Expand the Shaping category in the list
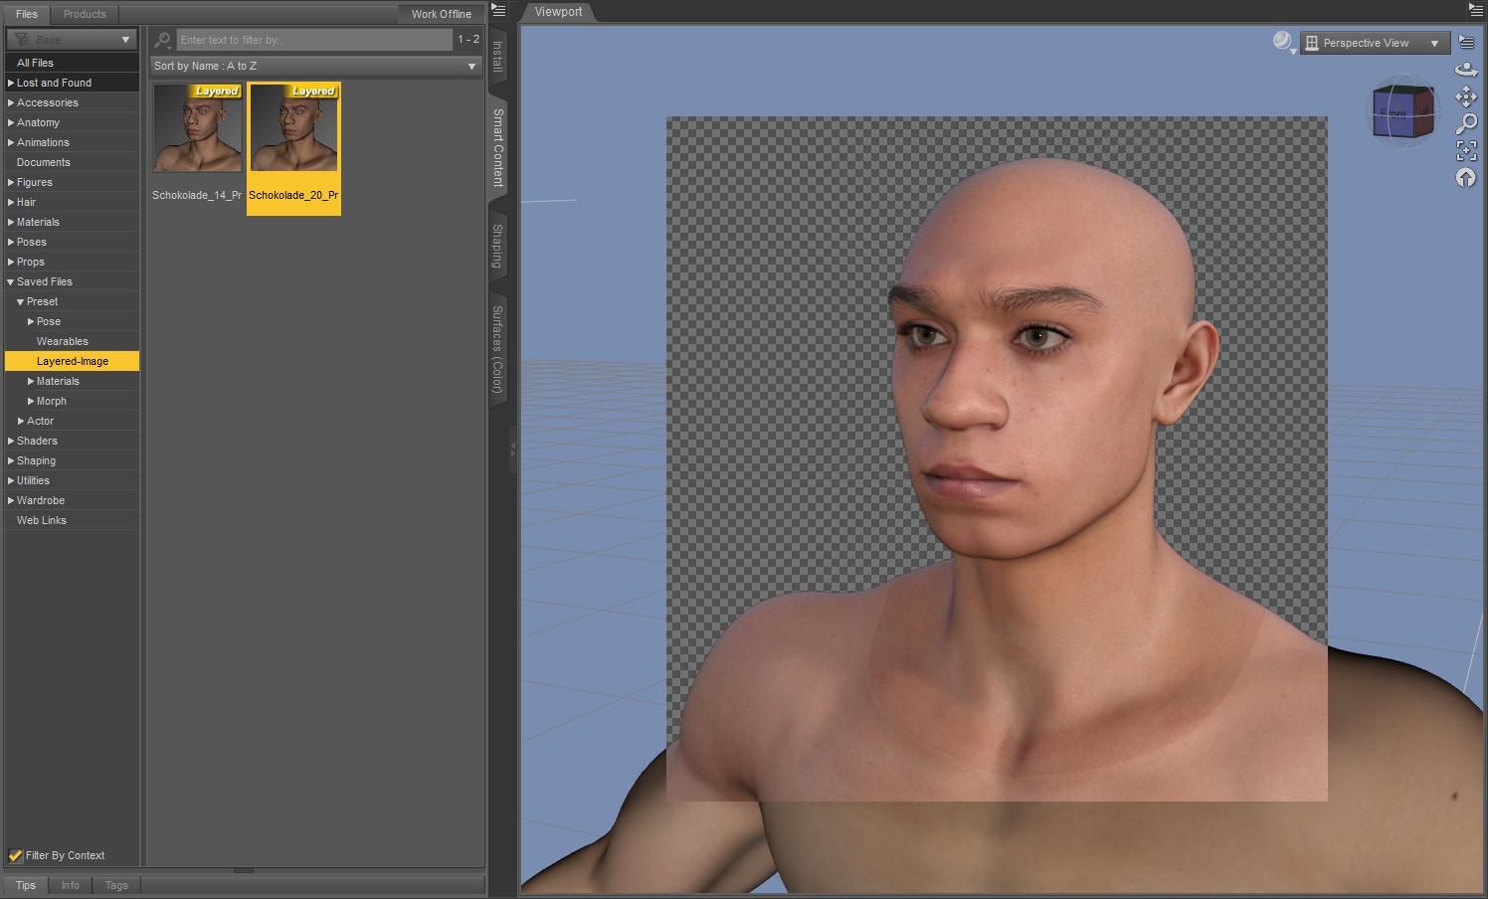Image resolution: width=1488 pixels, height=899 pixels. pyautogui.click(x=11, y=460)
